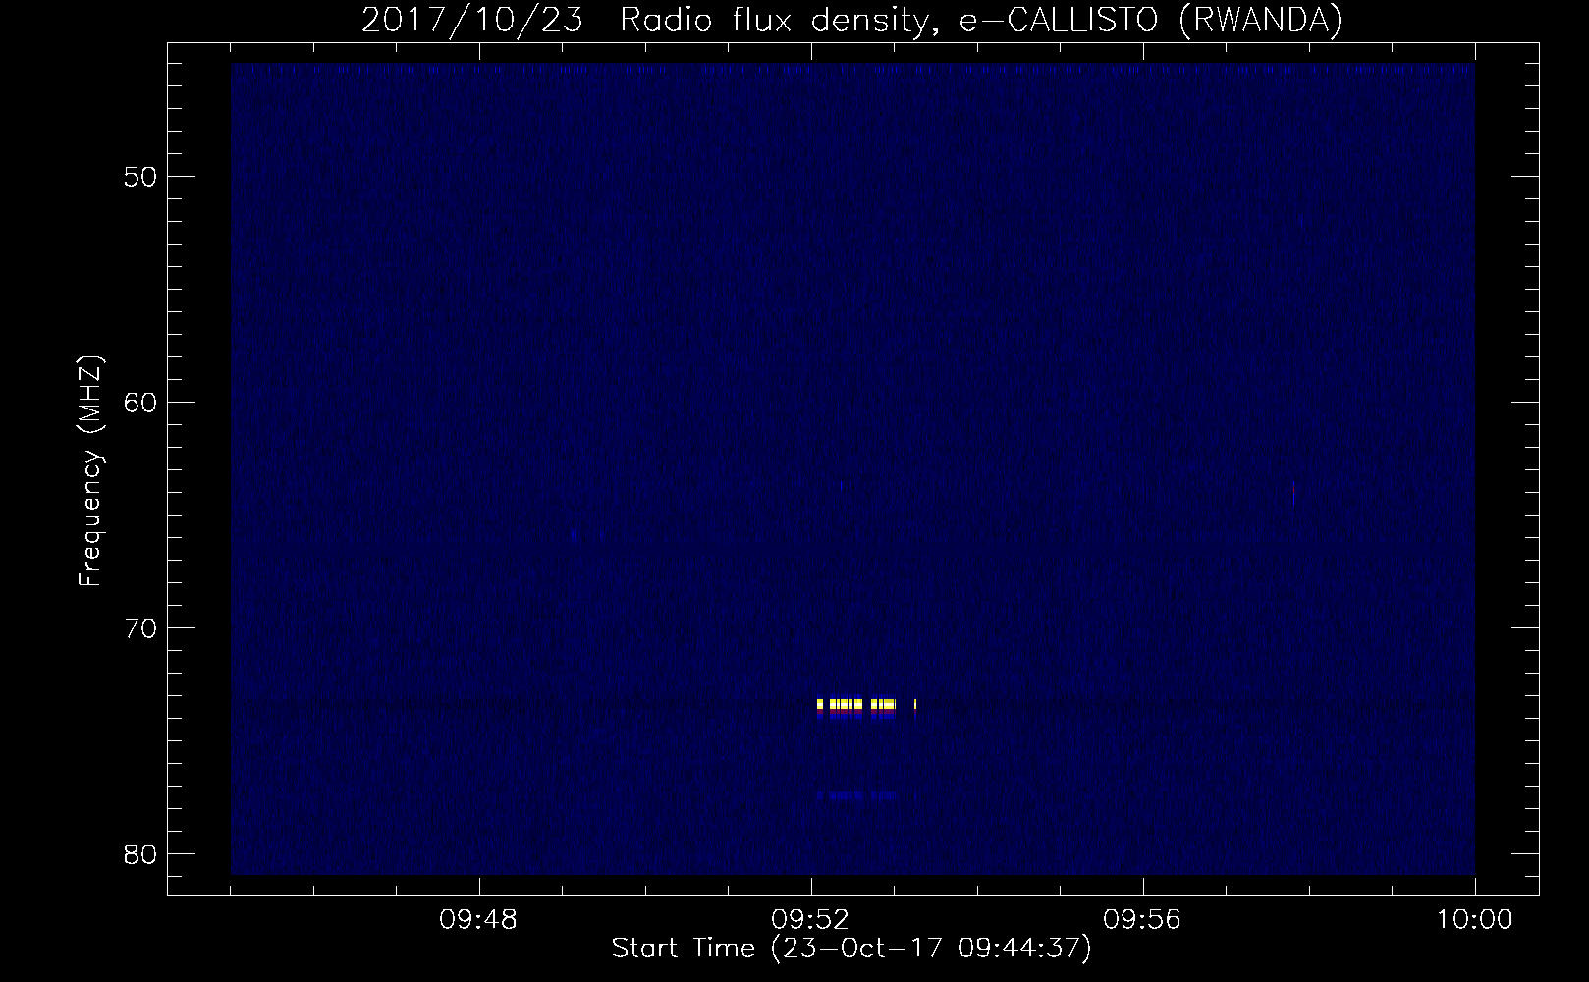The width and height of the screenshot is (1589, 982).
Task: Click the 'Start Time (23-Oct-17 09:44:37)' label
Action: [851, 949]
